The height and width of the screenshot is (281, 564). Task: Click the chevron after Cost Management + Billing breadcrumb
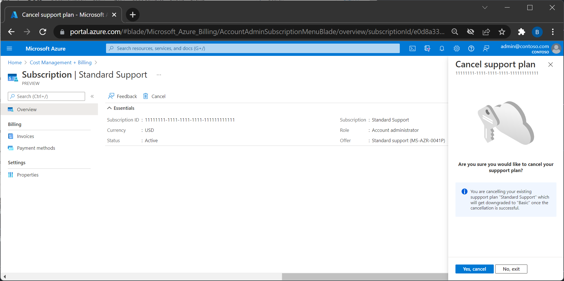click(96, 63)
